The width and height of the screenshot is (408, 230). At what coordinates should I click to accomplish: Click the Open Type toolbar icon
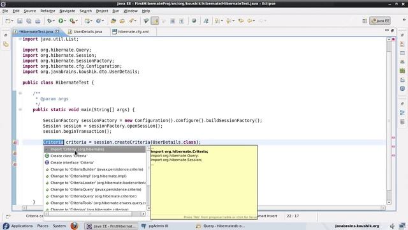[113, 21]
